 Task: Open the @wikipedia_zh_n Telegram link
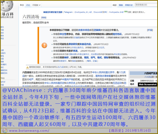[x=83, y=12]
